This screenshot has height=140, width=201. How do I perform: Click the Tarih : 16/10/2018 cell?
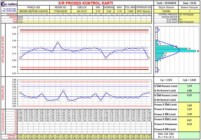[166, 3]
